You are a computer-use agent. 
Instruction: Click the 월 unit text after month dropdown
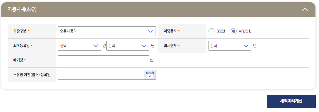point(153,46)
